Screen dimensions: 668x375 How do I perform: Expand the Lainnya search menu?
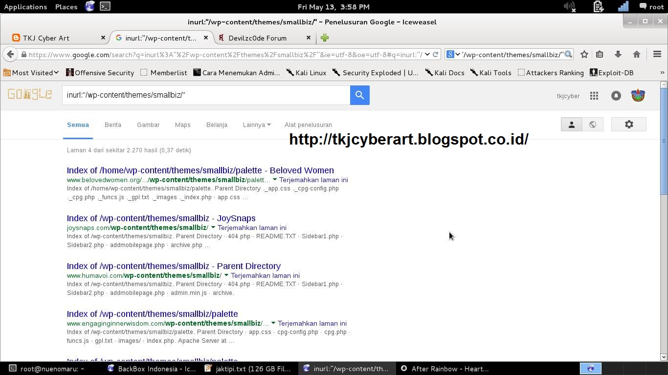(257, 125)
